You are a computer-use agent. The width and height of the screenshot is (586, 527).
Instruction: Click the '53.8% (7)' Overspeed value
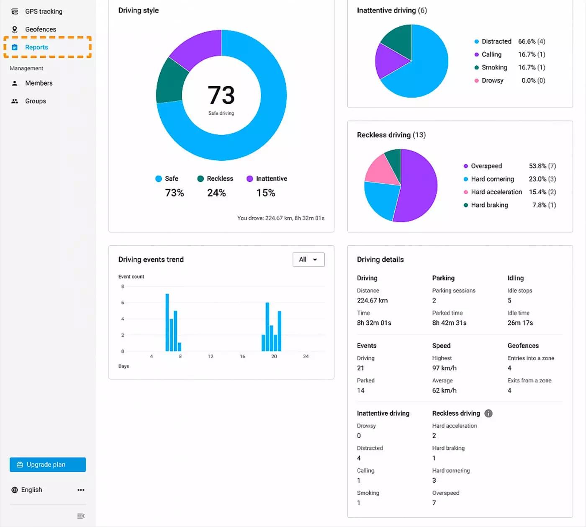click(542, 166)
